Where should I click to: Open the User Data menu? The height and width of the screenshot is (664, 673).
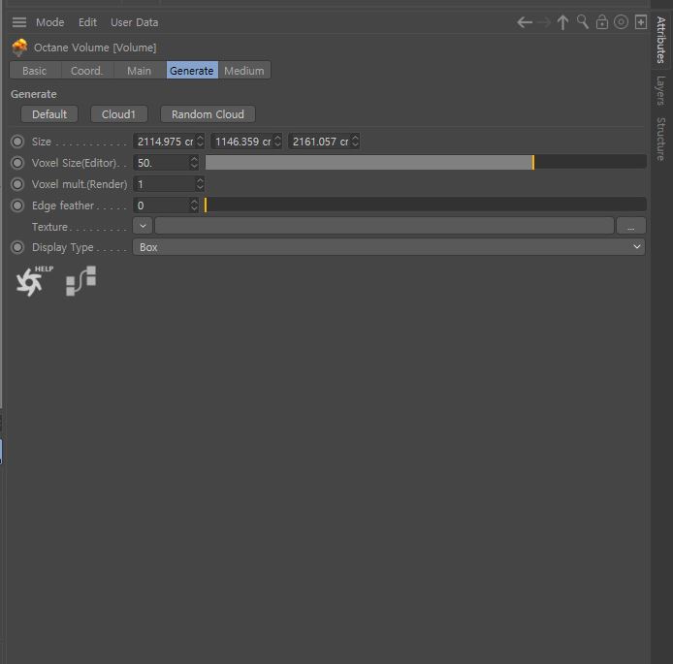click(x=135, y=22)
